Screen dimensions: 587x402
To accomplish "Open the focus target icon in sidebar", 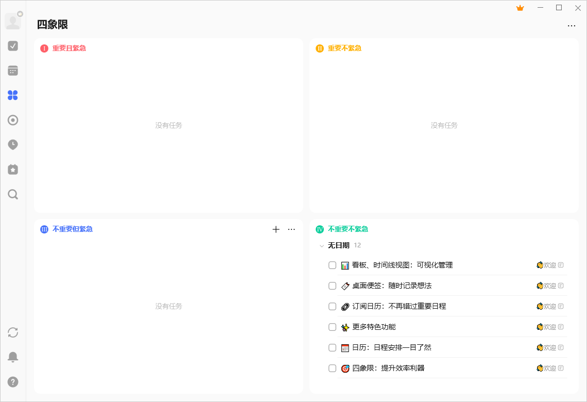I will pos(13,120).
